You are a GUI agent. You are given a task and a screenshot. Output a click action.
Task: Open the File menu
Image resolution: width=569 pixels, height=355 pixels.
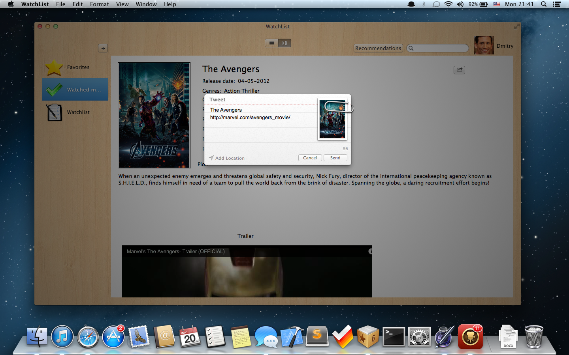61,4
